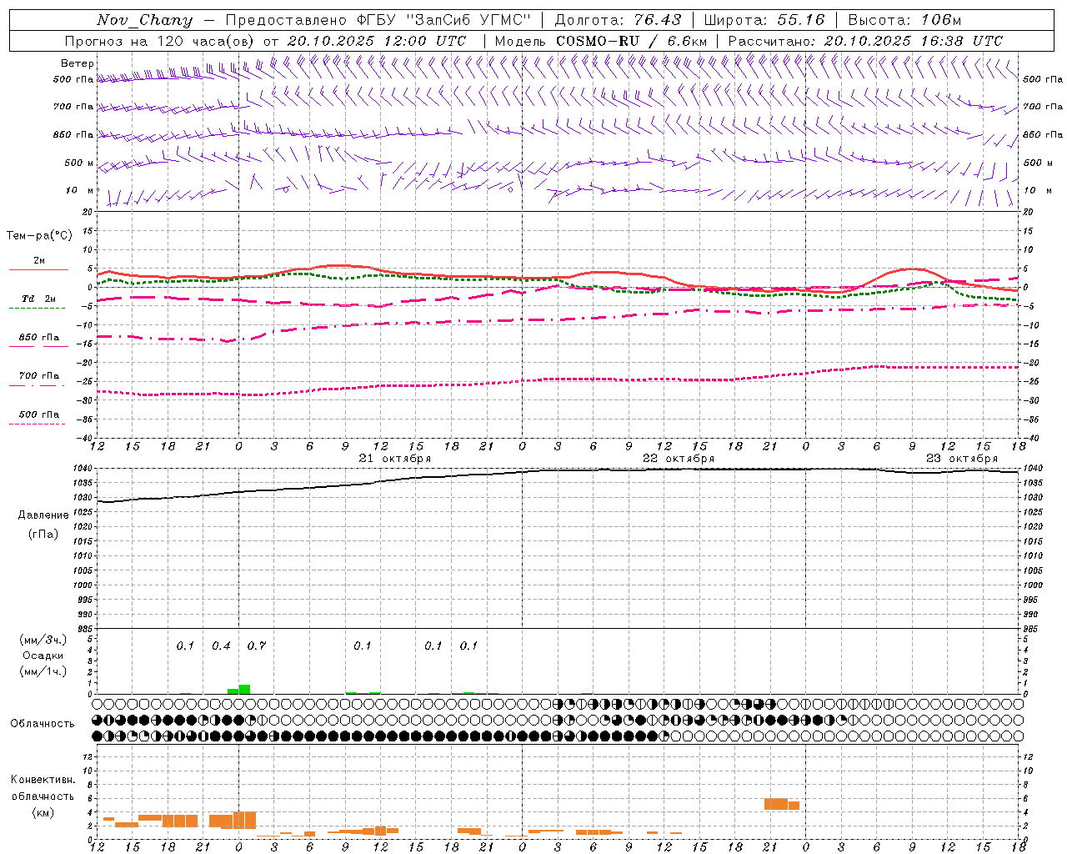The image size is (1067, 854).
Task: Click the 21 октября date label
Action: (x=395, y=459)
